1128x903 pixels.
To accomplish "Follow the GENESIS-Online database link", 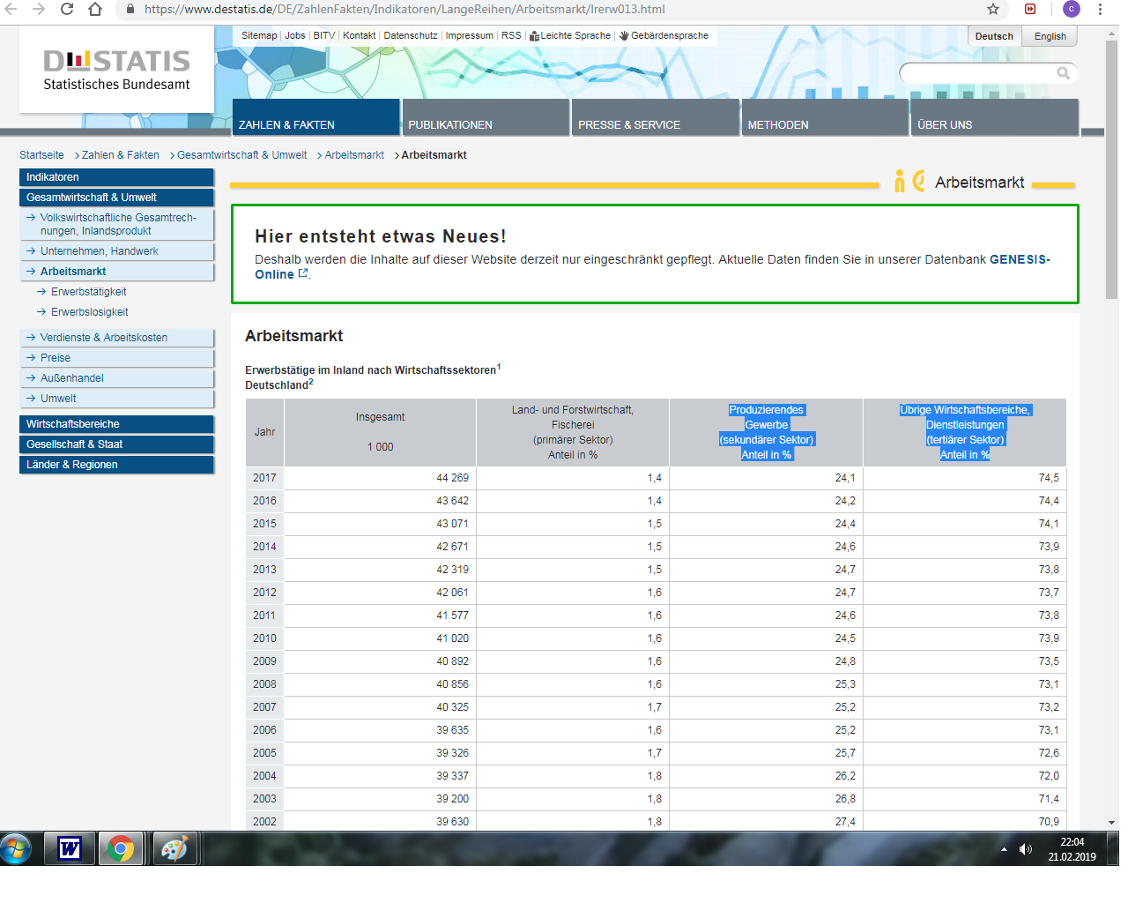I will click(1019, 260).
